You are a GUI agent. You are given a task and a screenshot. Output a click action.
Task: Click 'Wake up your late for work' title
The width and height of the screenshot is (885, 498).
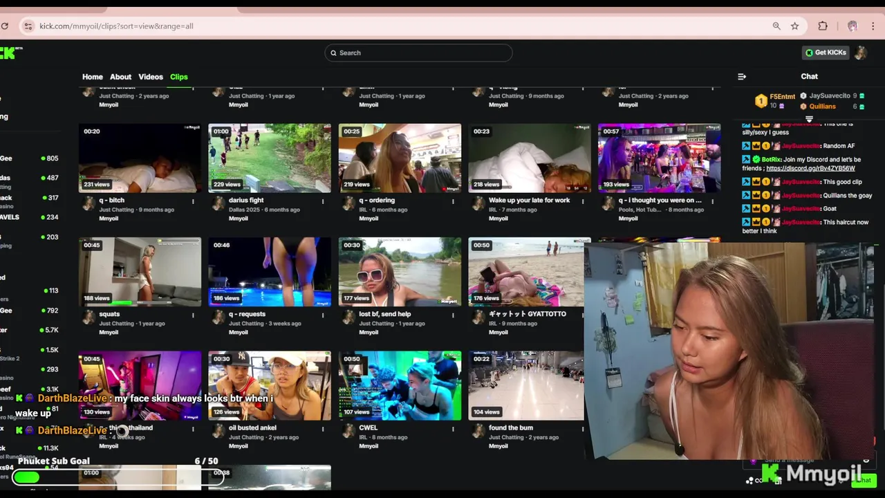(530, 200)
